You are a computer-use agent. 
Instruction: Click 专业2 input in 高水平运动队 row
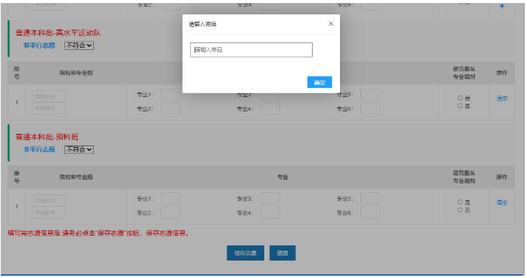click(x=170, y=108)
